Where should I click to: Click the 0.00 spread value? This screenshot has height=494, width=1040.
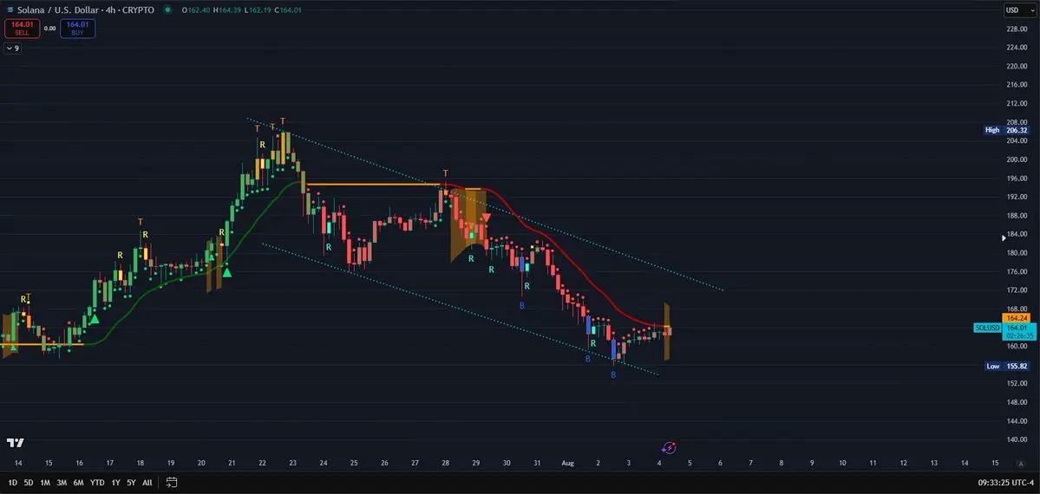coord(49,29)
